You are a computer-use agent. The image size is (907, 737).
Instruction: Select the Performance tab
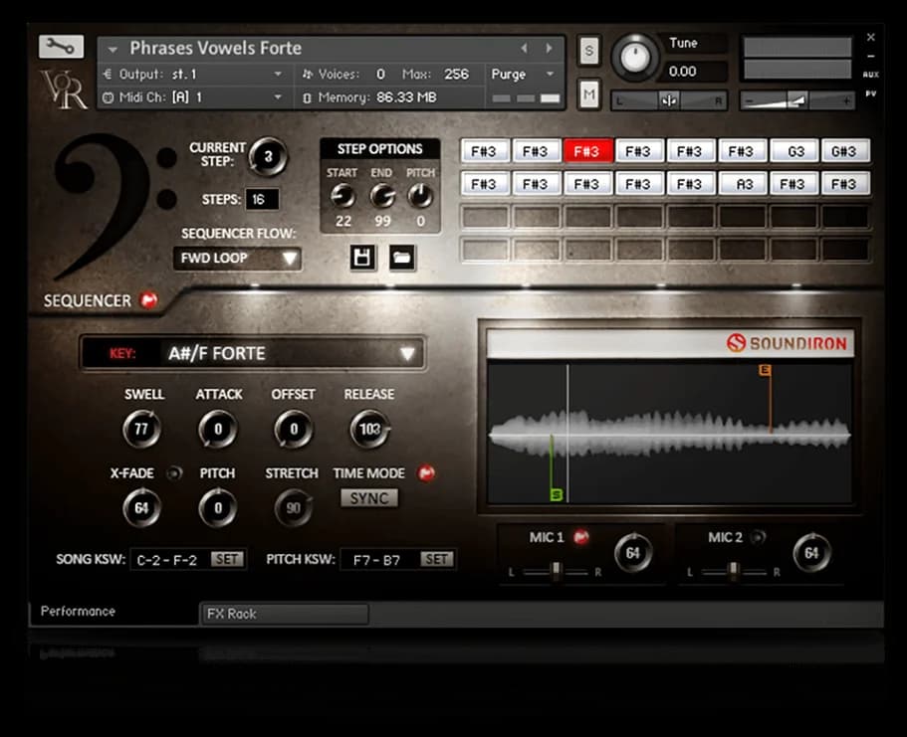pyautogui.click(x=78, y=612)
